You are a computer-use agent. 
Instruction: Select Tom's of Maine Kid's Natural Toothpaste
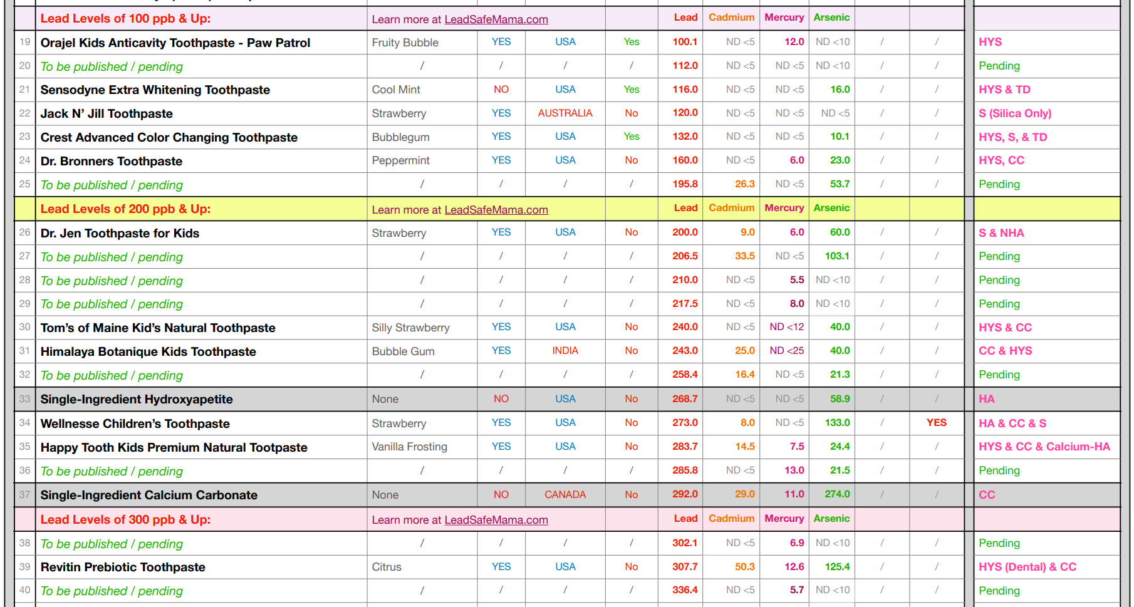[158, 328]
